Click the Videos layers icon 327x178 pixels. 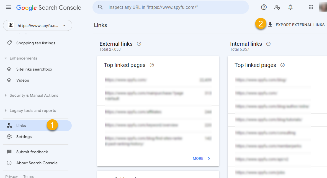click(9, 80)
